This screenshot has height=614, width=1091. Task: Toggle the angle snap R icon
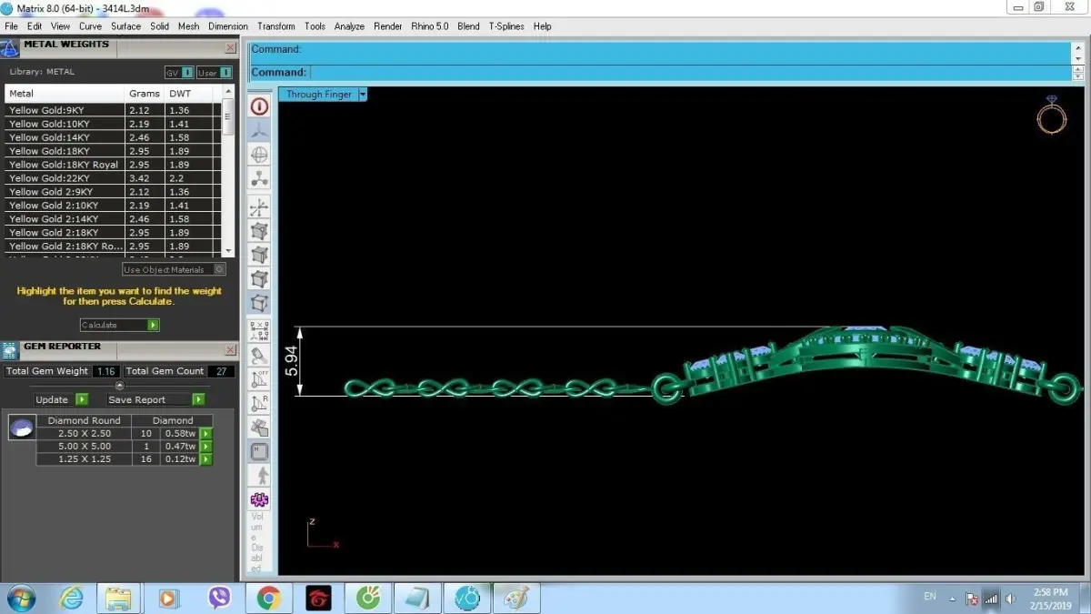pyautogui.click(x=259, y=403)
